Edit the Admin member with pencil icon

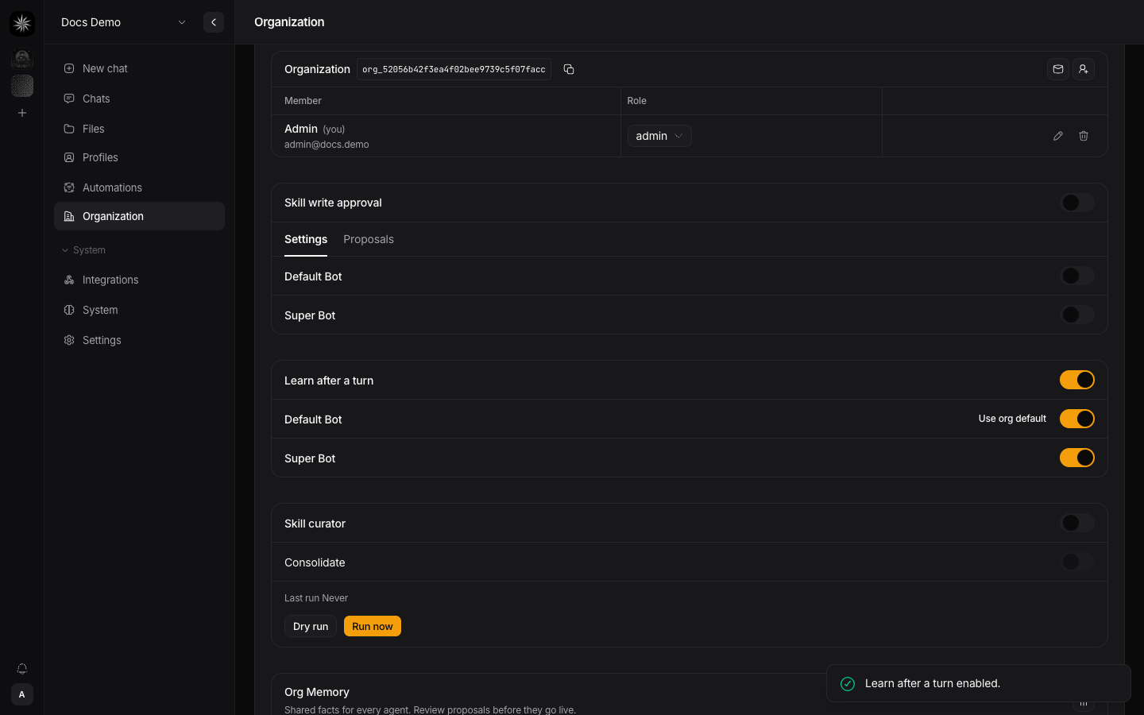tap(1058, 136)
